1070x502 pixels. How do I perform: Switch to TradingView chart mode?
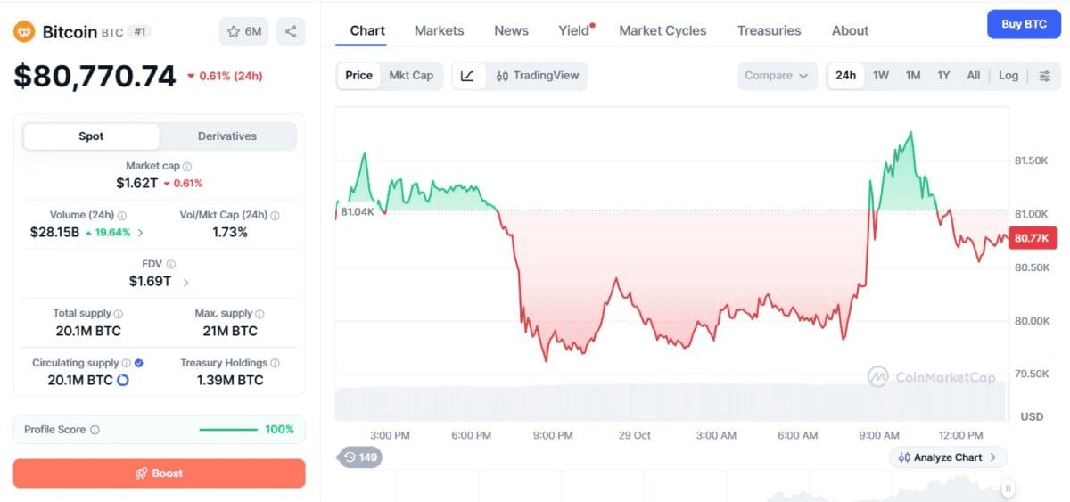[538, 76]
